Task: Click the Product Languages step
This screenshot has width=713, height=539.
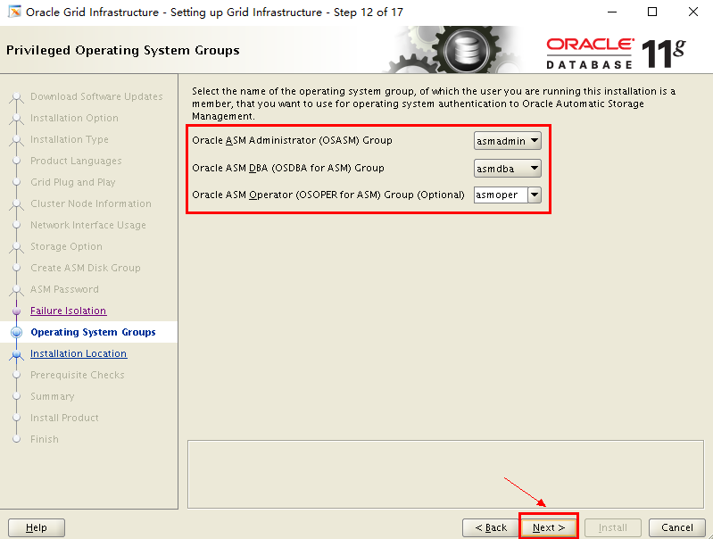Action: click(76, 161)
